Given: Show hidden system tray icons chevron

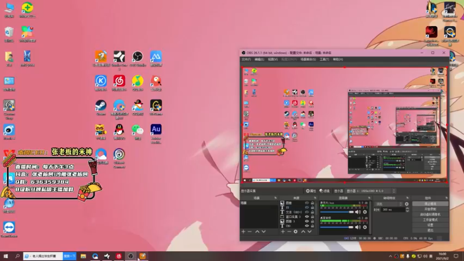Looking at the screenshot, I should 390,256.
